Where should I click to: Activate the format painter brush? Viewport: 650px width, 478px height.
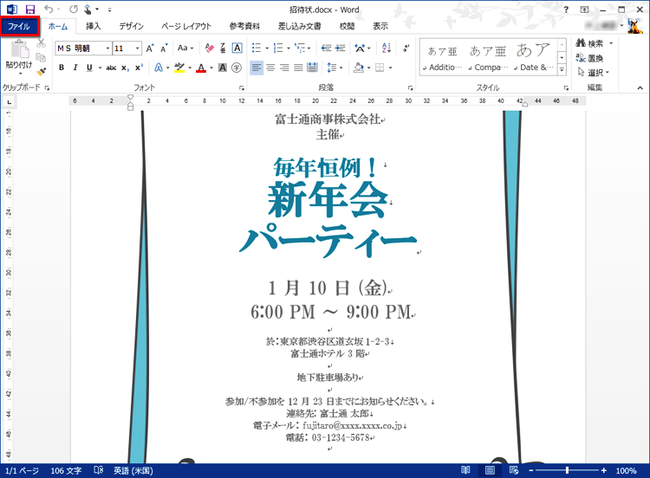click(x=41, y=72)
